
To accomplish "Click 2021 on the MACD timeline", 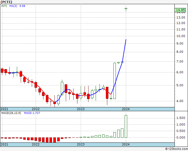I will [x=4, y=144].
